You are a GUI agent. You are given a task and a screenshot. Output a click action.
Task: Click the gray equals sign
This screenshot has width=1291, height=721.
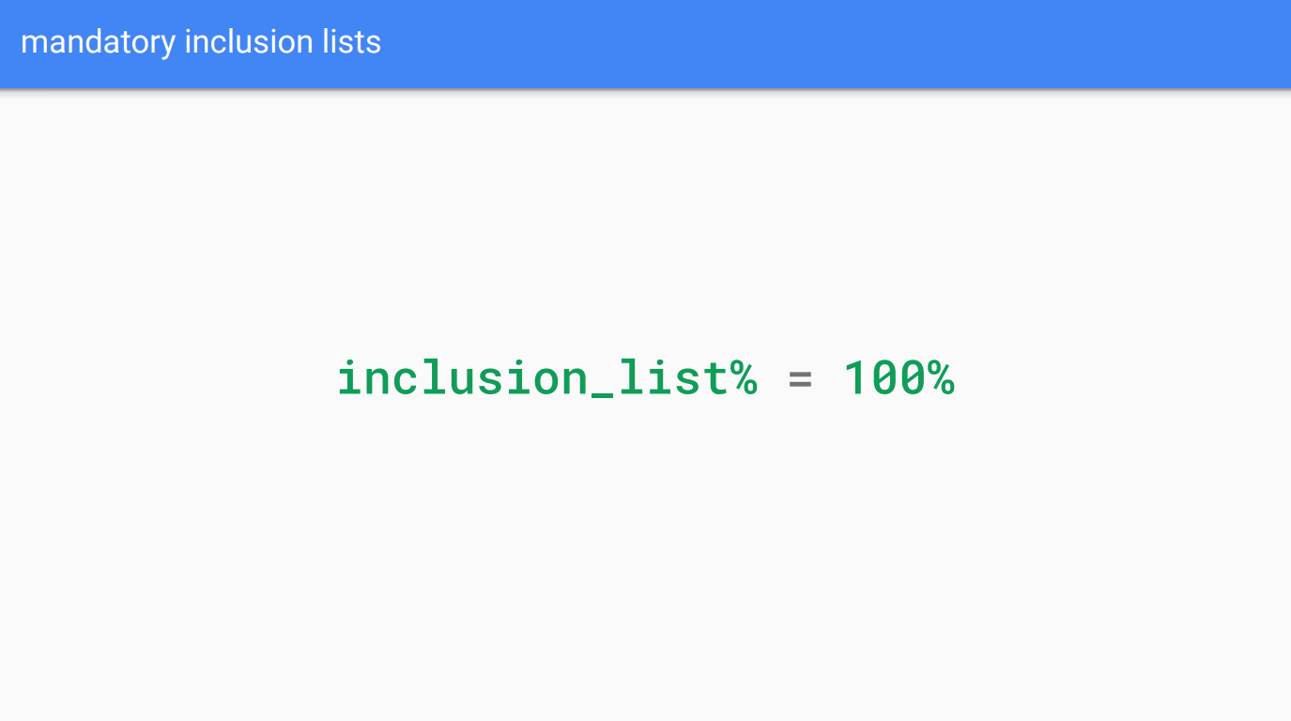(x=800, y=380)
